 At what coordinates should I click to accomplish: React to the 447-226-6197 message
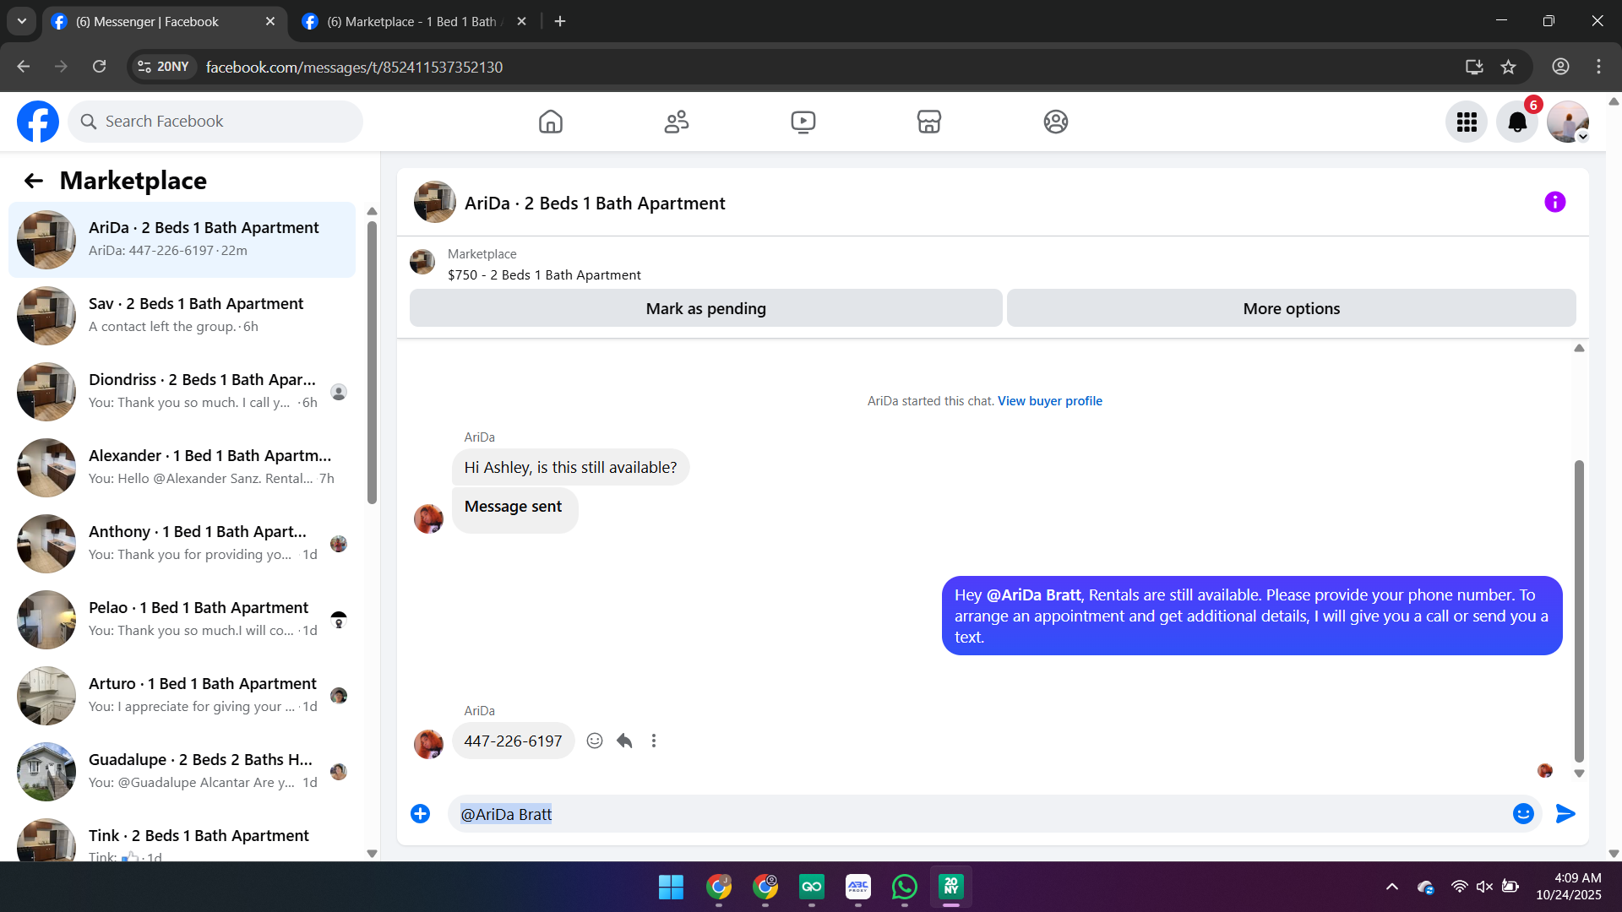click(x=595, y=741)
